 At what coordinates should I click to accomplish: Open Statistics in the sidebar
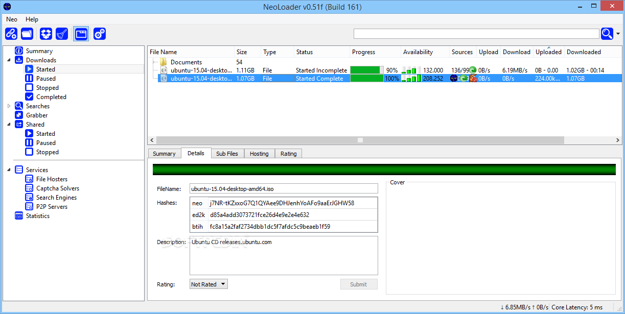tap(38, 216)
